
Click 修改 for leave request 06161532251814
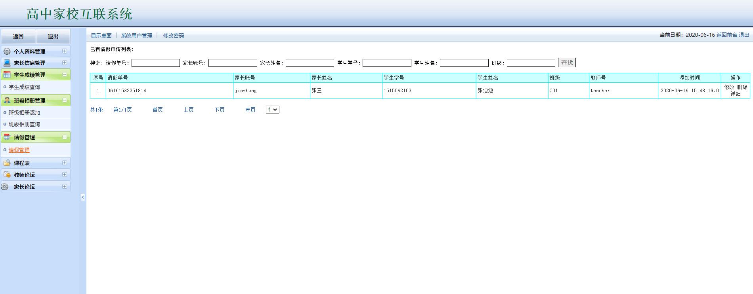coord(729,87)
